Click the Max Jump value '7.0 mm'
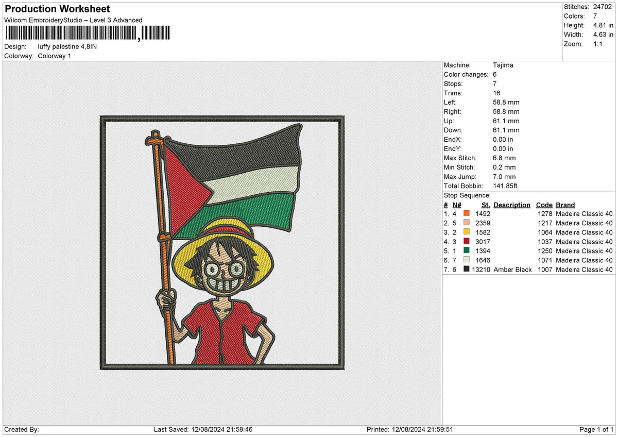618x437 pixels. click(x=504, y=176)
